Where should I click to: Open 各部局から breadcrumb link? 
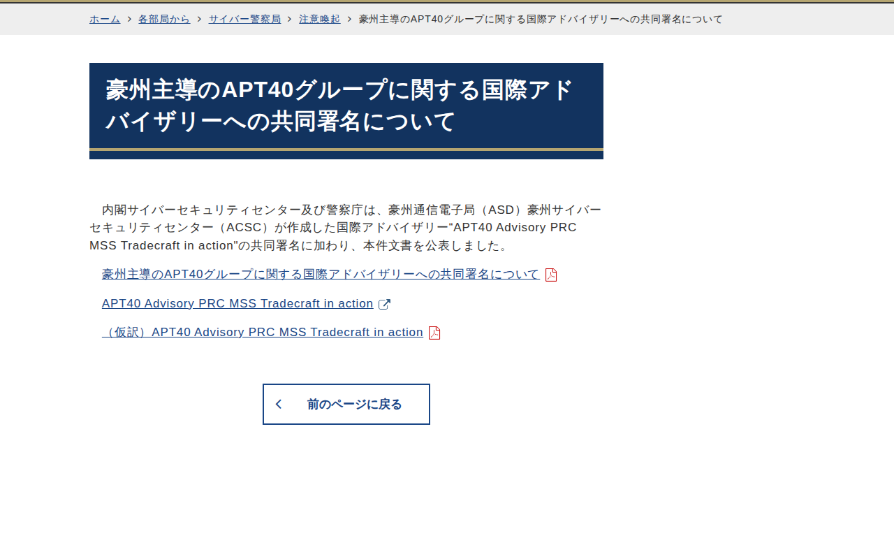point(164,19)
